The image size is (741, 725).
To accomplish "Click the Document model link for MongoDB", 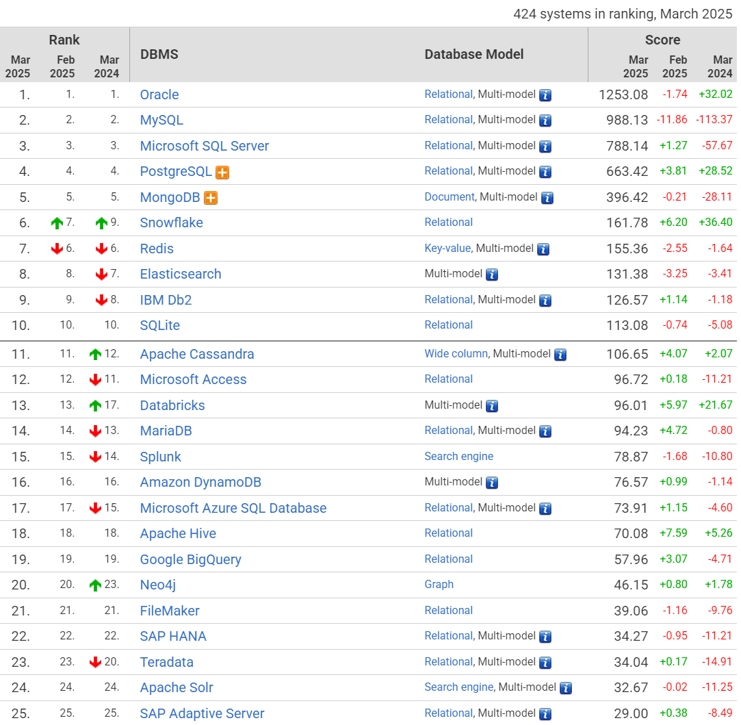I will (450, 196).
